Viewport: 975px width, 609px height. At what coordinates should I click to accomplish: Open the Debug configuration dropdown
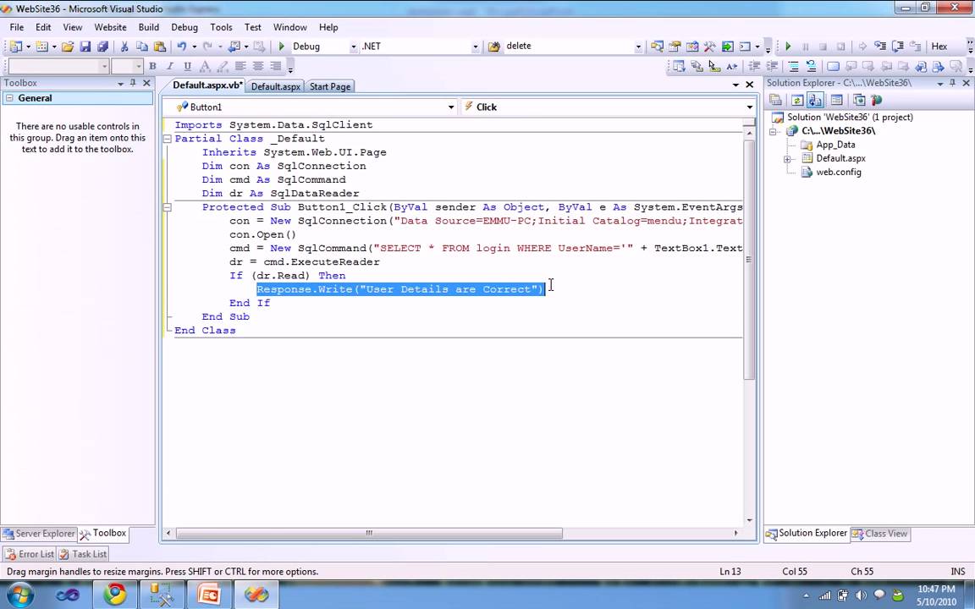pyautogui.click(x=353, y=47)
